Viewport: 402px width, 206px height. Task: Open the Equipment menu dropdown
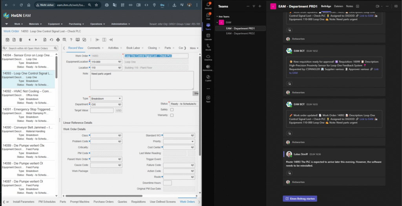tap(55, 24)
